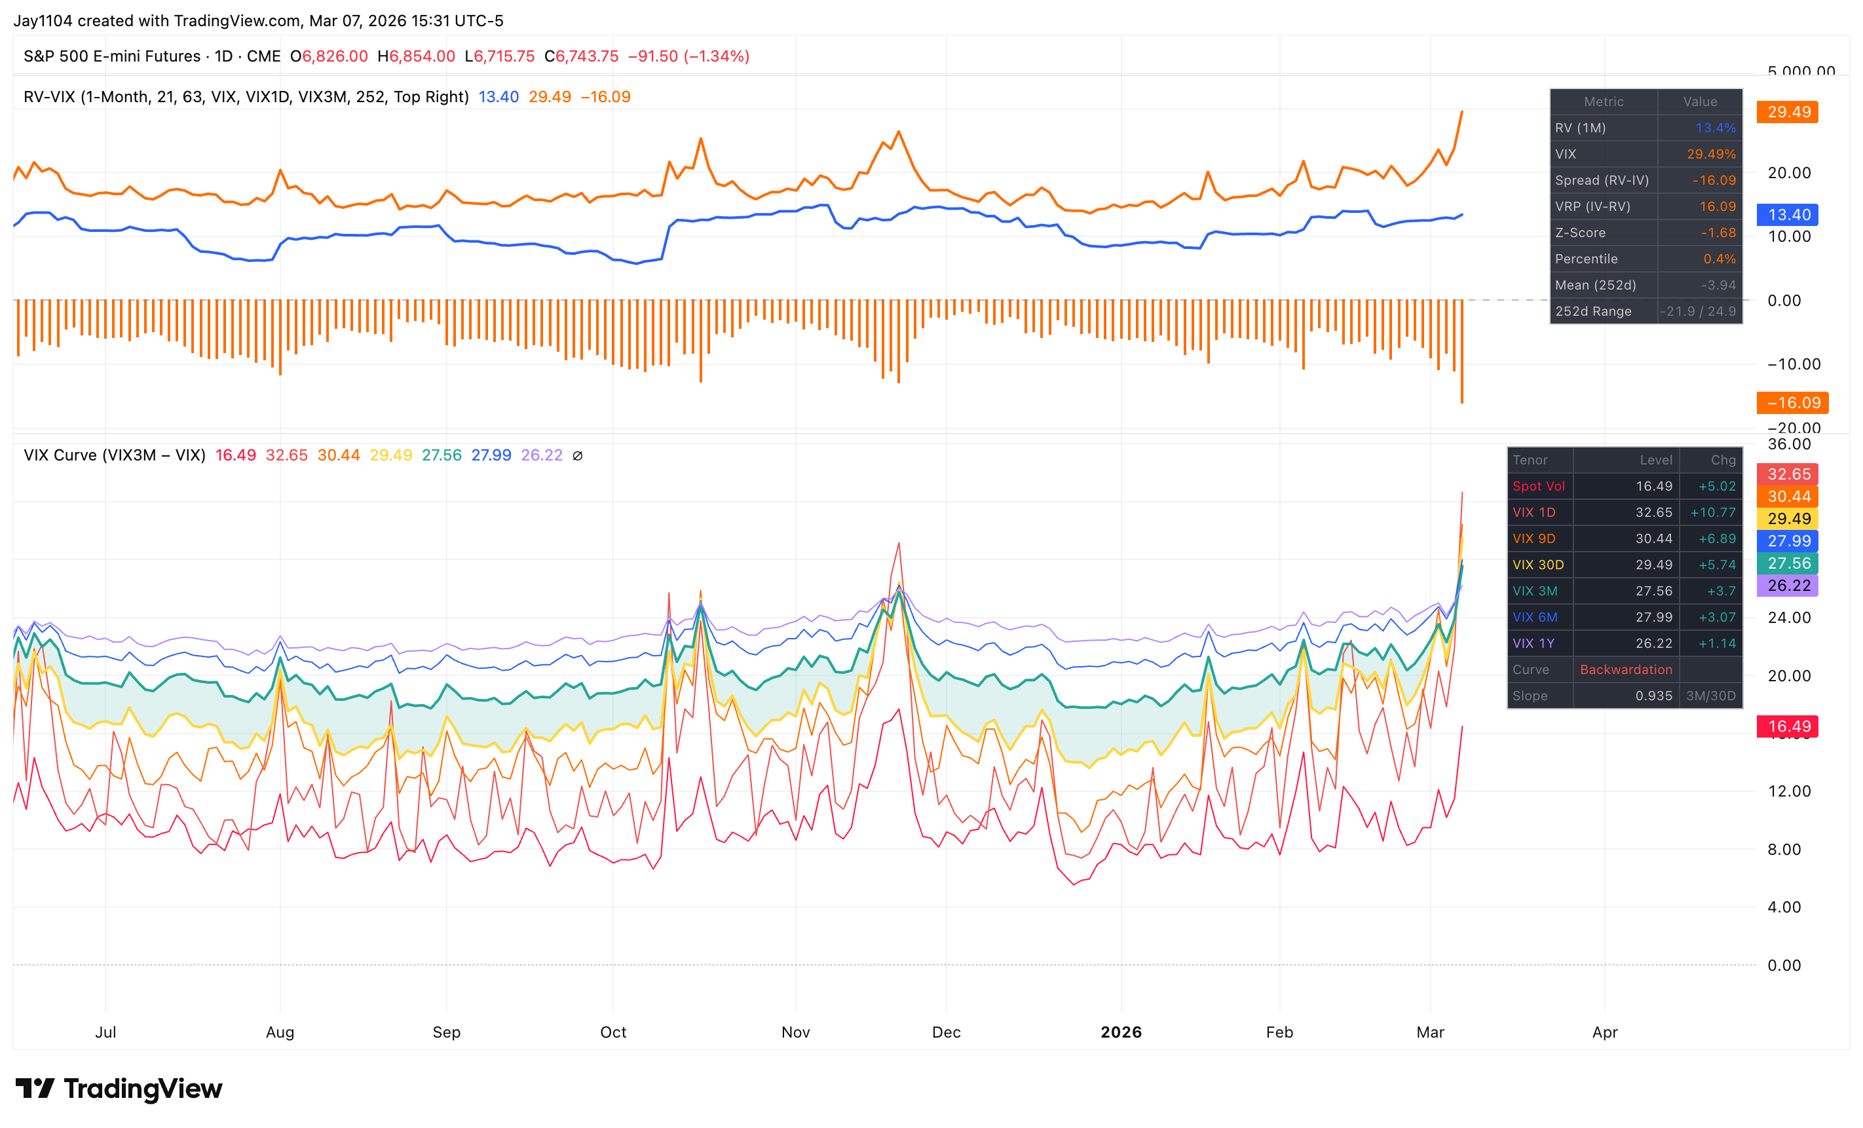Click the S&P 500 E-mini Futures symbol title
Image resolution: width=1863 pixels, height=1128 pixels.
tap(112, 56)
